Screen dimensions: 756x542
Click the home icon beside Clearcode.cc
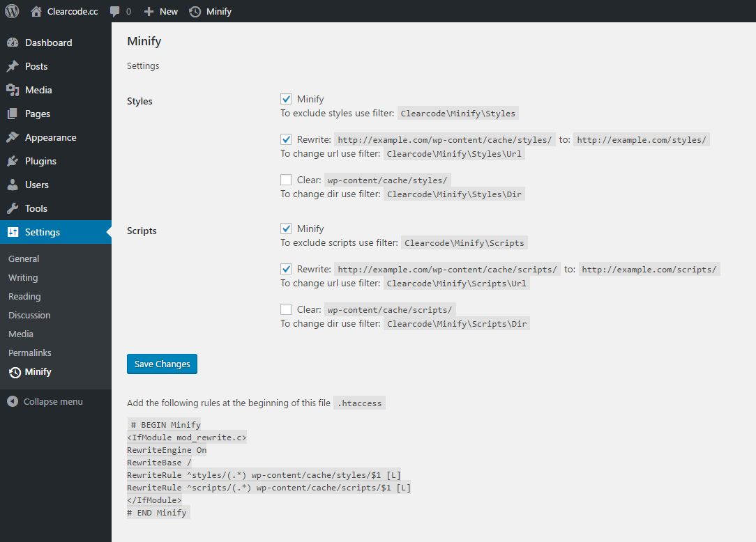pyautogui.click(x=36, y=12)
